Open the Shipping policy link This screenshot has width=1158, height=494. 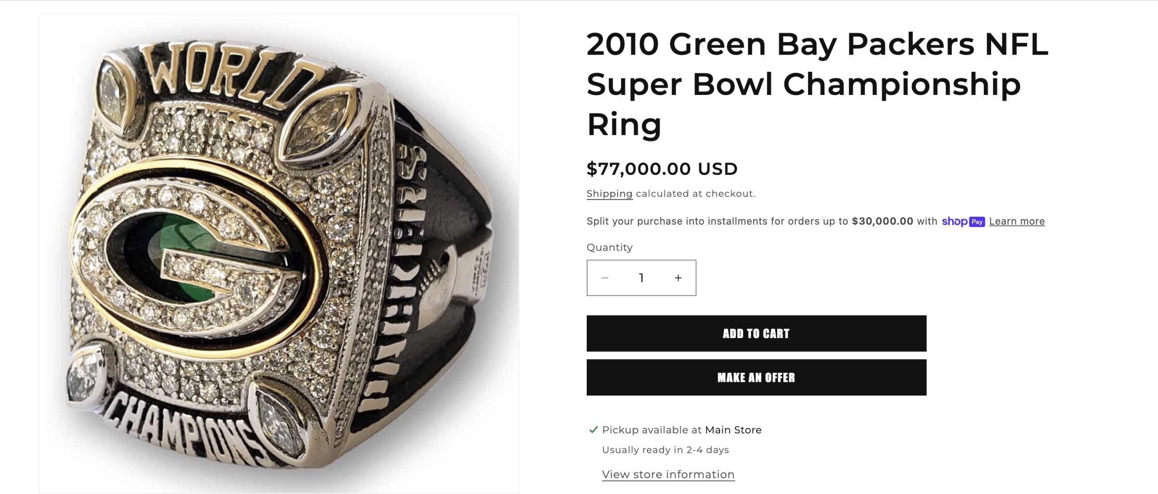pos(609,194)
